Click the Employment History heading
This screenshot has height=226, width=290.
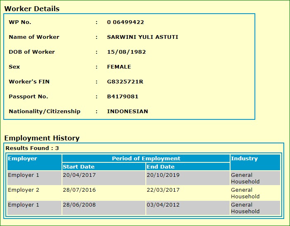point(42,138)
